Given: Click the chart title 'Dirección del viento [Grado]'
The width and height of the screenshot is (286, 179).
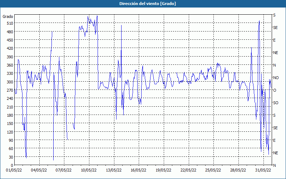Looking at the screenshot, I should click(148, 4).
